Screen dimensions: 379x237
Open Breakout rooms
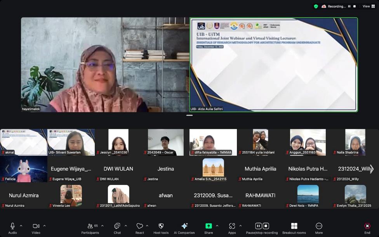click(294, 227)
